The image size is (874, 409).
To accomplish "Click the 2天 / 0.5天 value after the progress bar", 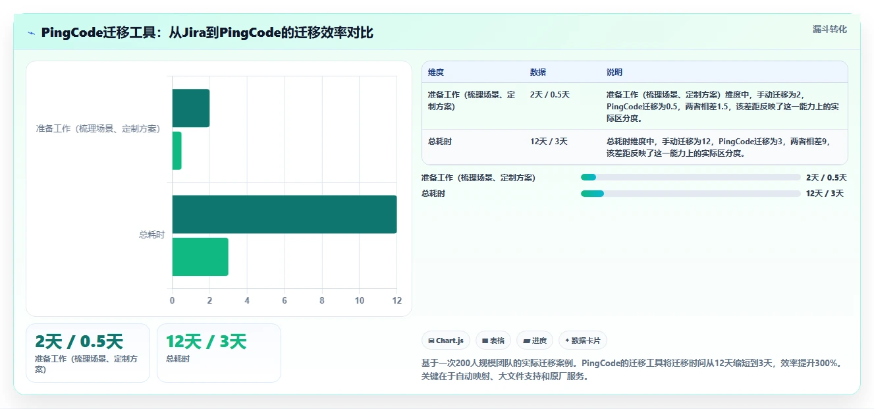I will (826, 178).
